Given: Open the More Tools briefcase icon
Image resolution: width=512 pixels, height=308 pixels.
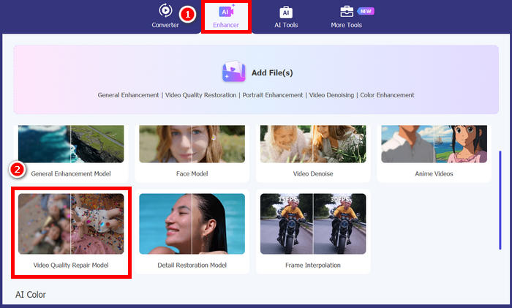Looking at the screenshot, I should [x=347, y=11].
